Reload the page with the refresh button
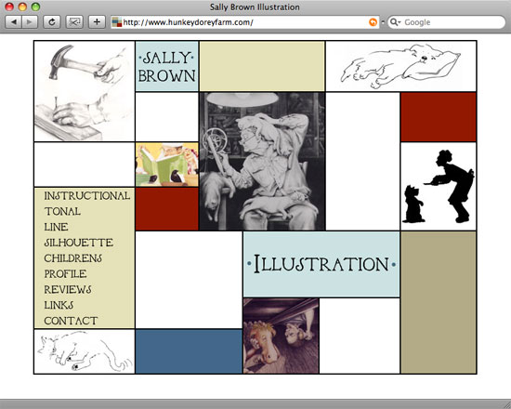This screenshot has width=511, height=409. [x=52, y=22]
